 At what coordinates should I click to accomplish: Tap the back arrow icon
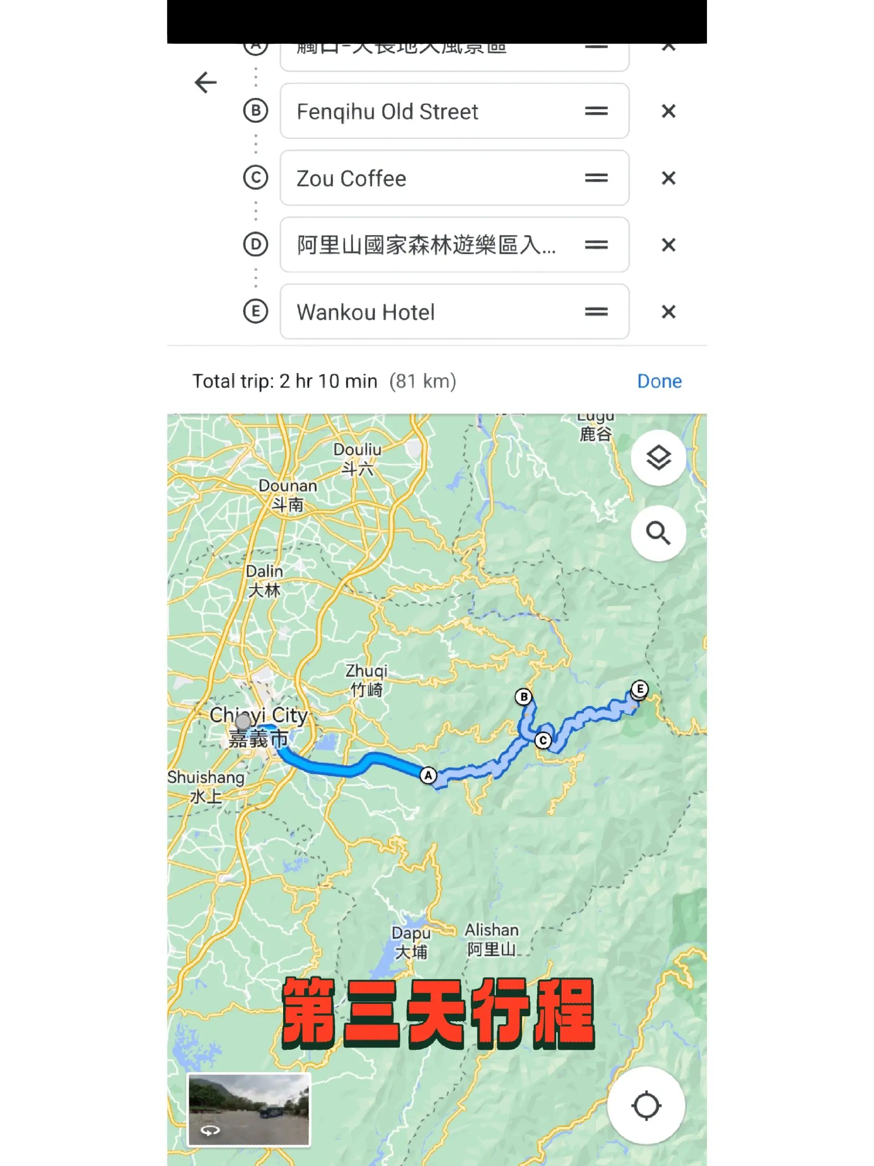pos(205,83)
